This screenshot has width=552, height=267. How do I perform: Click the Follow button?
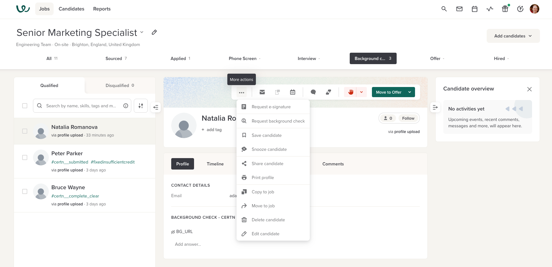[408, 118]
